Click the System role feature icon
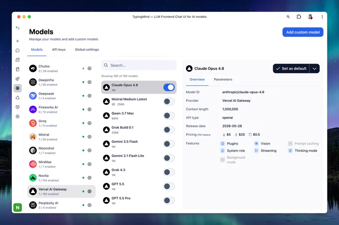This screenshot has height=225, width=339. coord(222,151)
